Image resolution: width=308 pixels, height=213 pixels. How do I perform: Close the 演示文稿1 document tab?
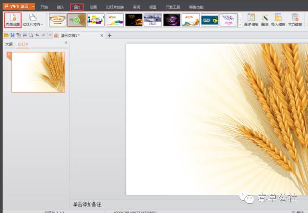[x=102, y=35]
